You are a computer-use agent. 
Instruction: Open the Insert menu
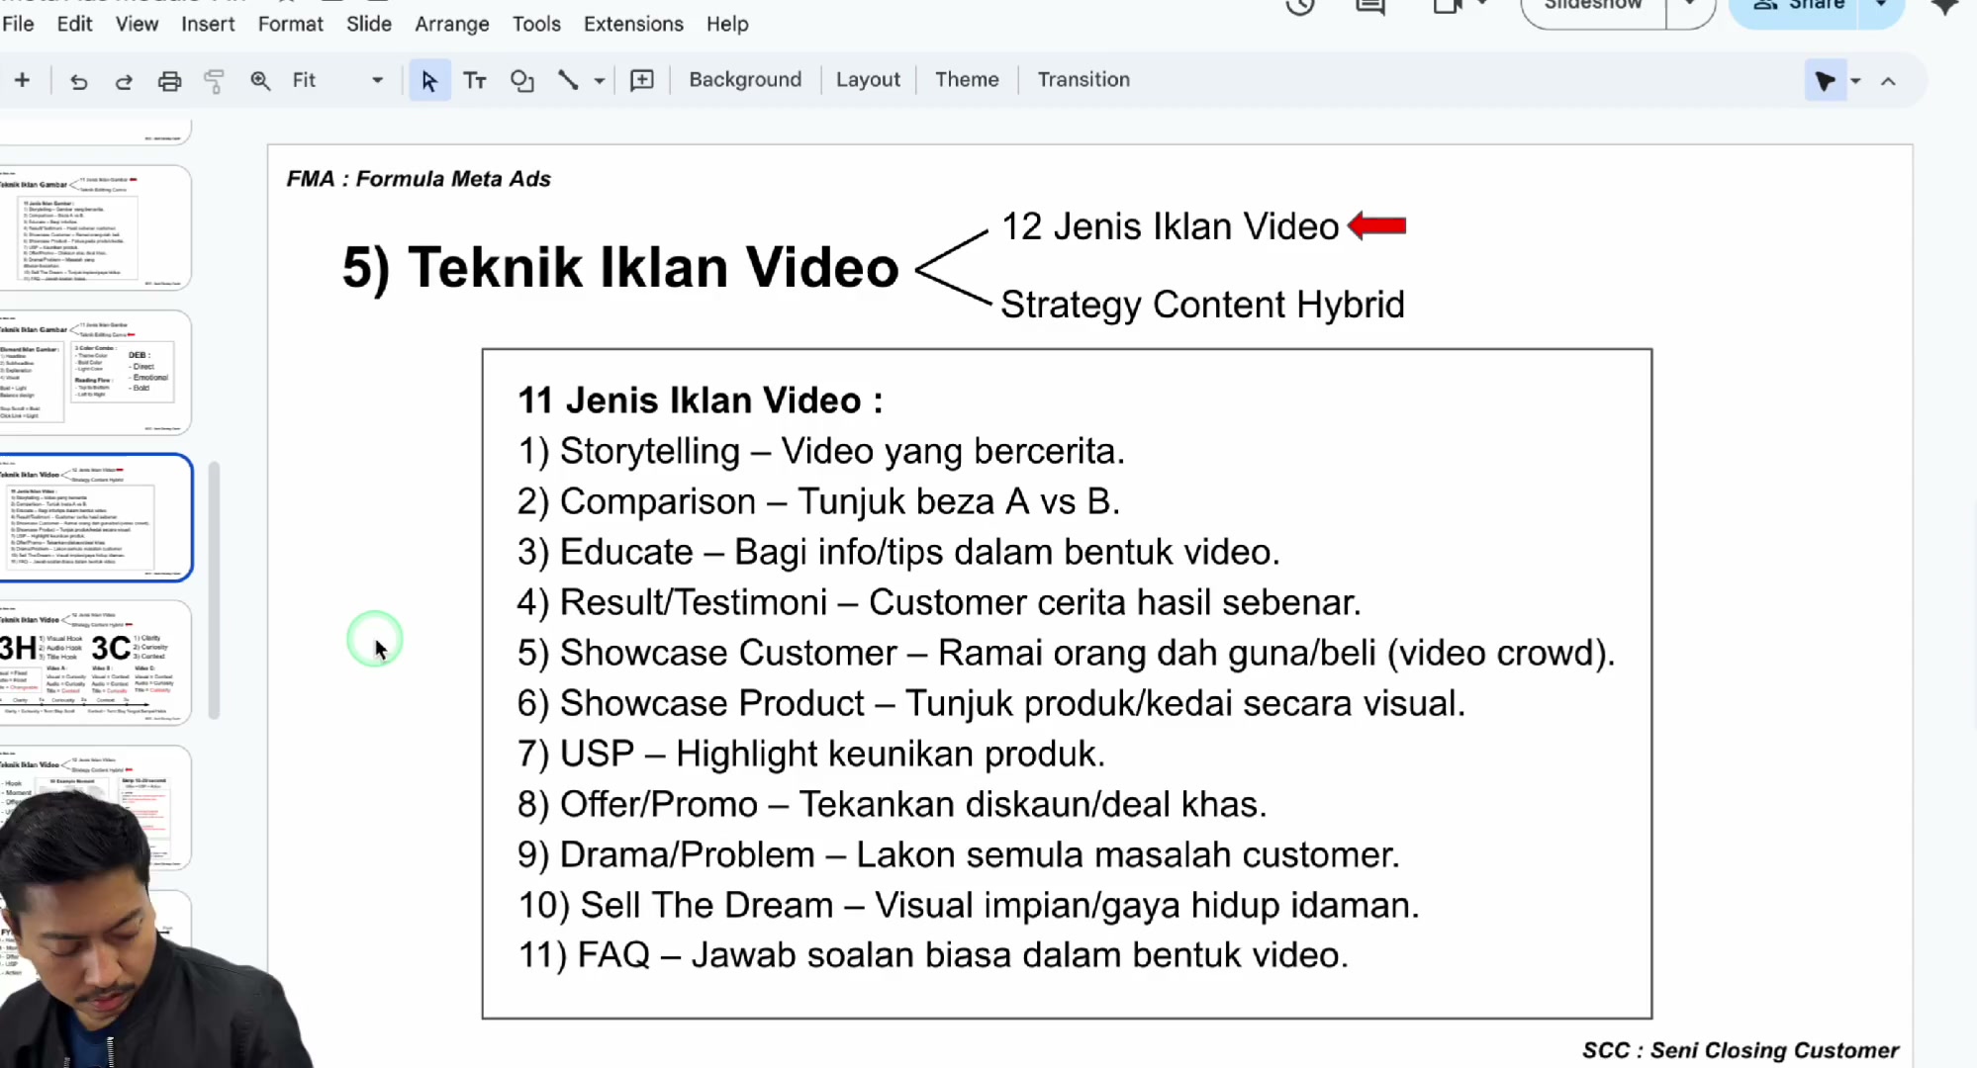click(208, 24)
